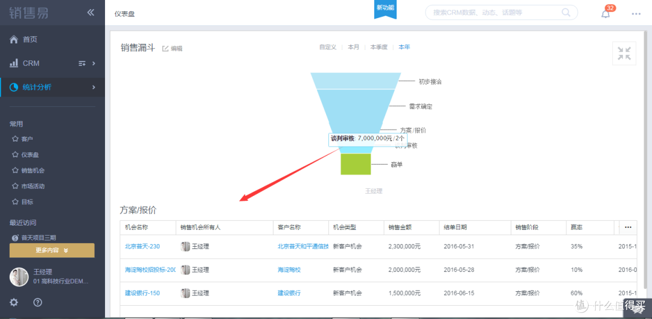This screenshot has width=652, height=319.
Task: Click 编辑 next to 销售漏斗
Action: point(172,49)
